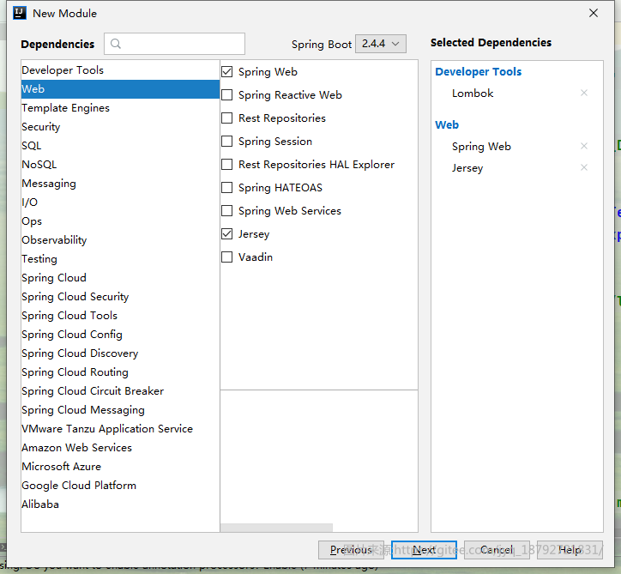Remove Spring Web from selected dependencies
The width and height of the screenshot is (621, 574).
[584, 146]
